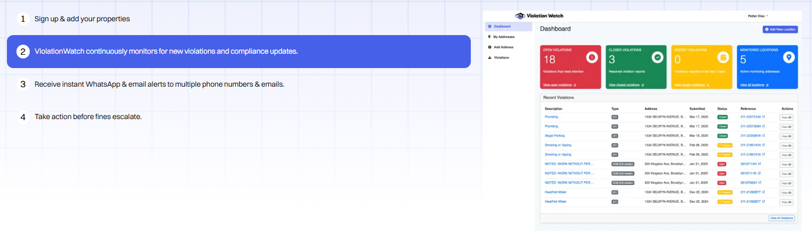The image size is (812, 243).
Task: Open external link icon beside 311-22273143
Action: (764, 116)
